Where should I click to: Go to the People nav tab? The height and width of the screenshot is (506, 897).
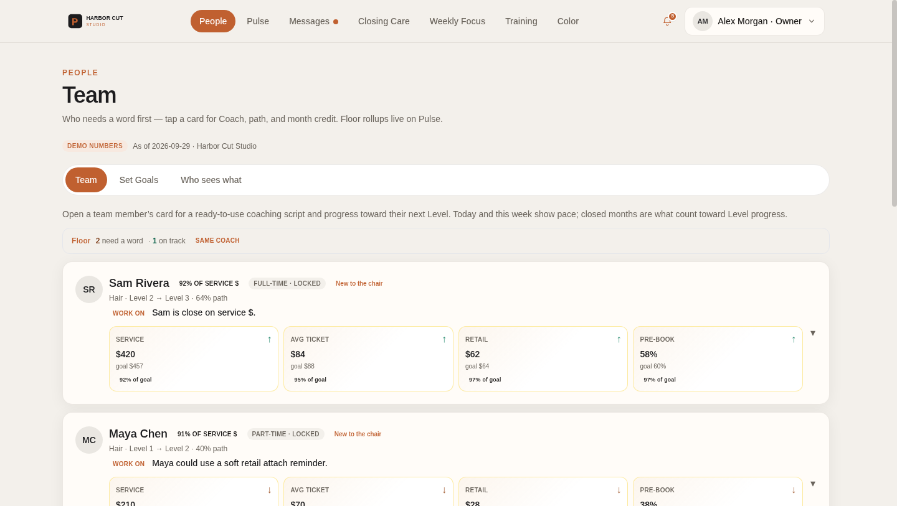pyautogui.click(x=213, y=21)
